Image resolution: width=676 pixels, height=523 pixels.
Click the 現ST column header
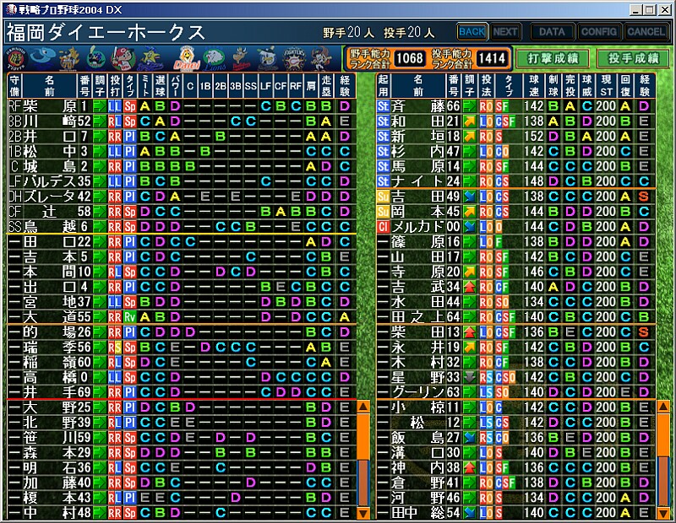pos(606,86)
